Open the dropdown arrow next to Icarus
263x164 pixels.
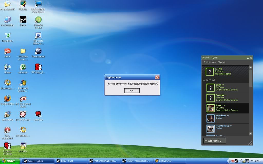click(x=224, y=105)
